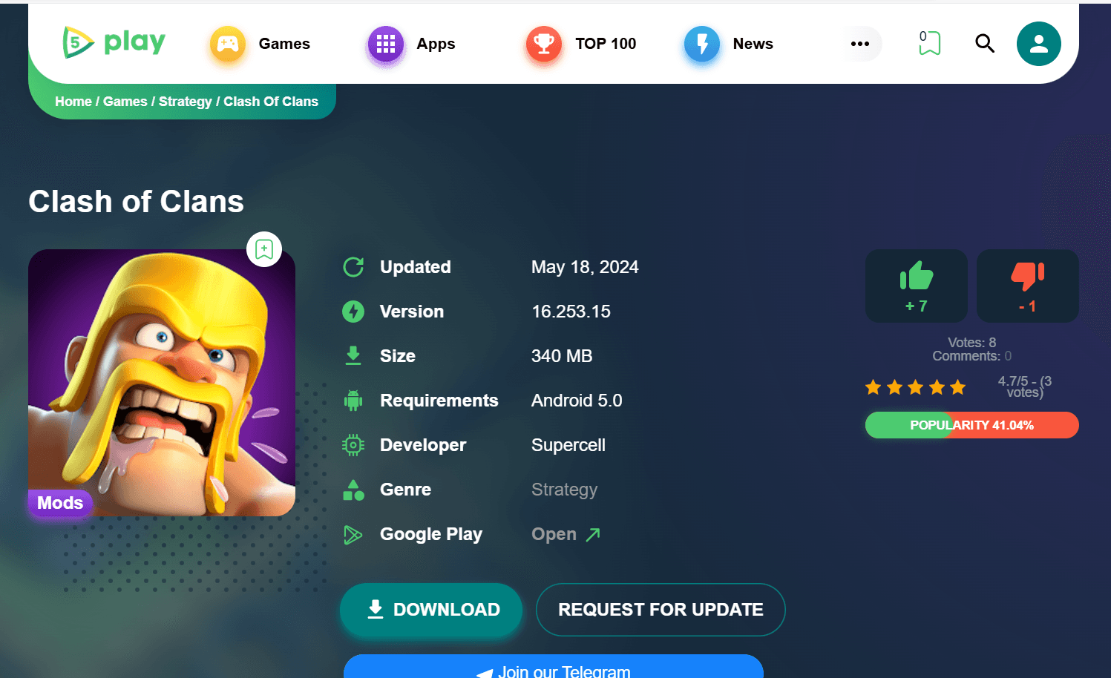Screen dimensions: 1111x678
Task: Click the yellow Games controller icon
Action: [x=228, y=44]
